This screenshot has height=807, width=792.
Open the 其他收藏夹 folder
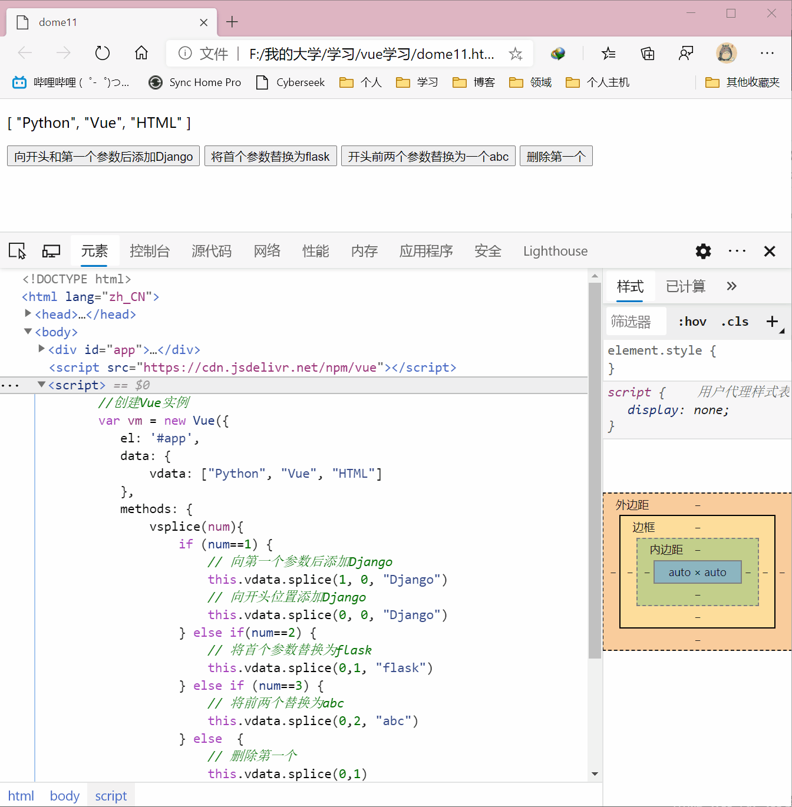(742, 82)
